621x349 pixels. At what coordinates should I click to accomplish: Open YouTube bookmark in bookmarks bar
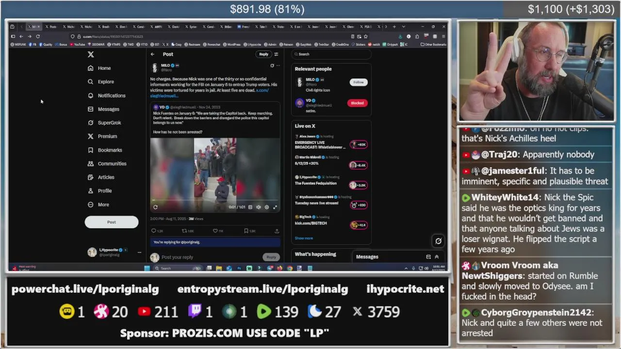point(77,45)
